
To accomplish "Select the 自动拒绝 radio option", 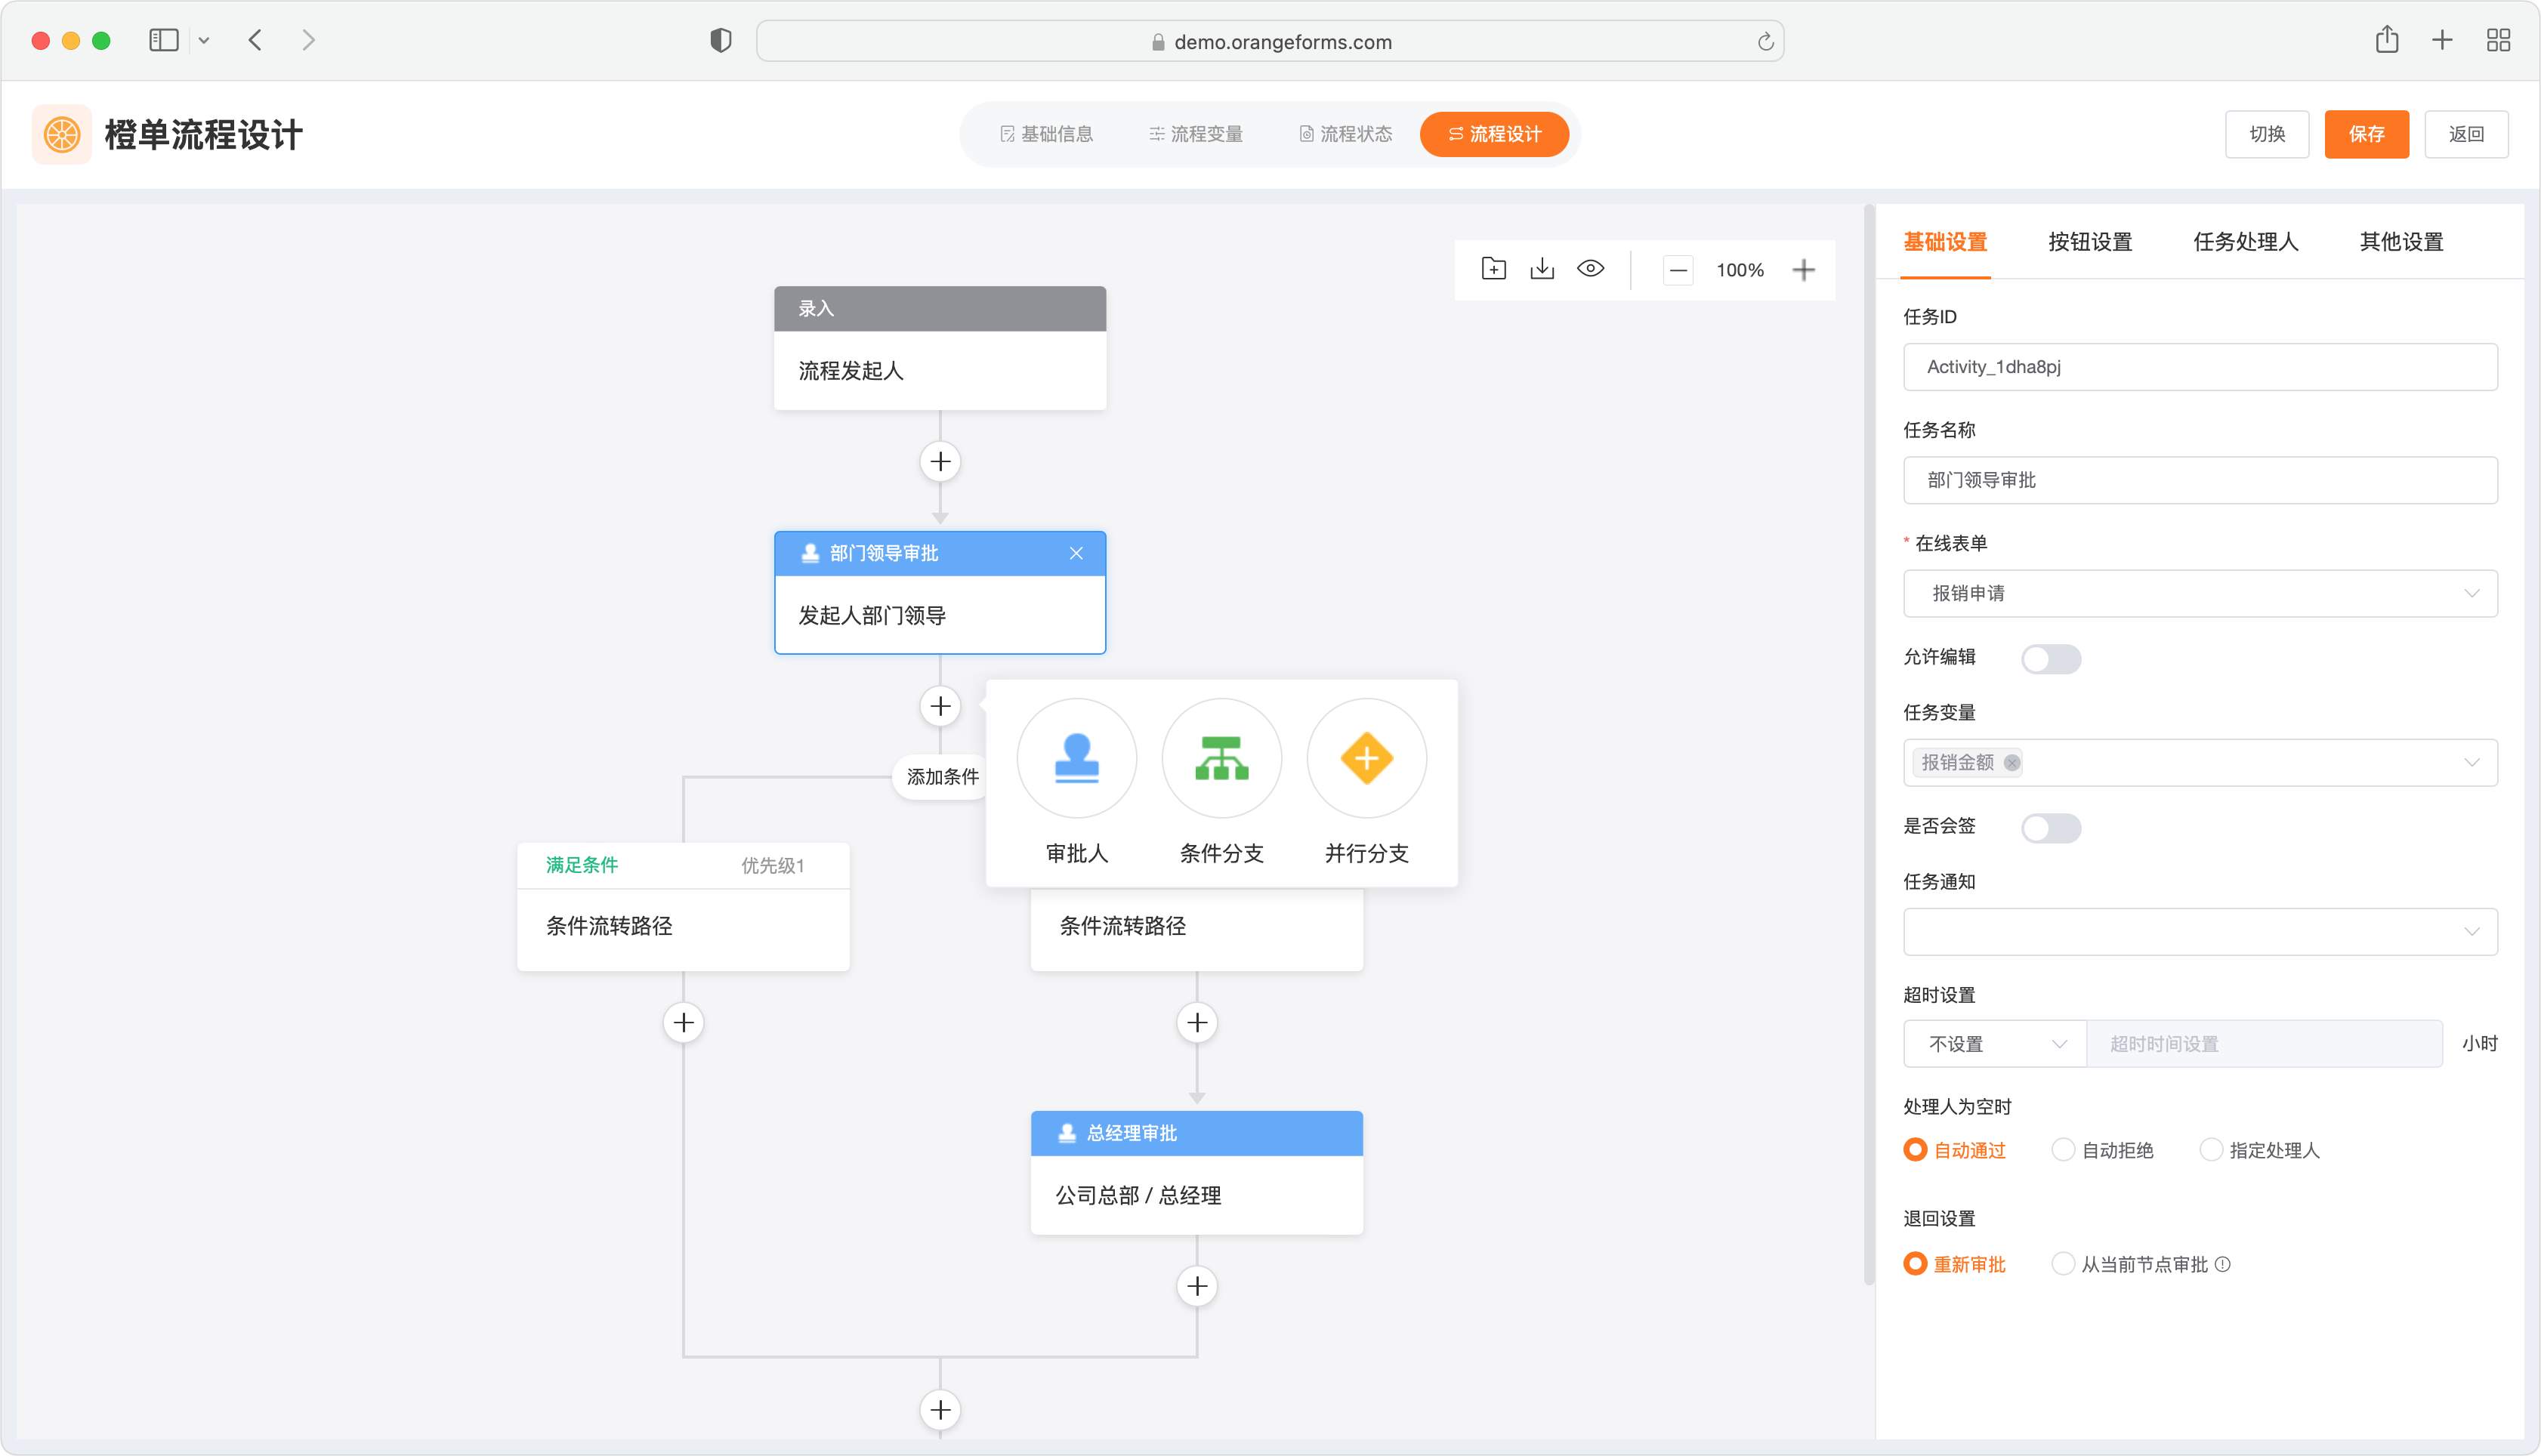I will coord(2063,1150).
